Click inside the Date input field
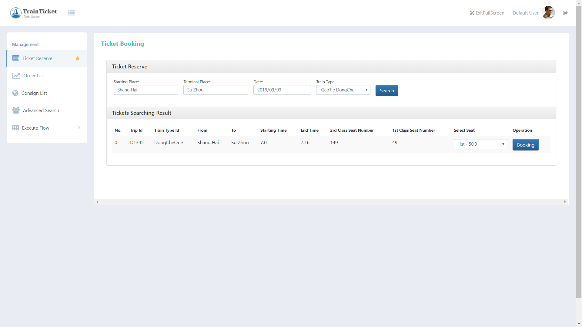This screenshot has width=582, height=327. click(x=282, y=90)
